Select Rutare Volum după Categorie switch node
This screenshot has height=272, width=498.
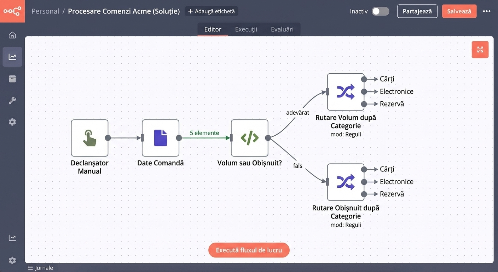coord(346,92)
